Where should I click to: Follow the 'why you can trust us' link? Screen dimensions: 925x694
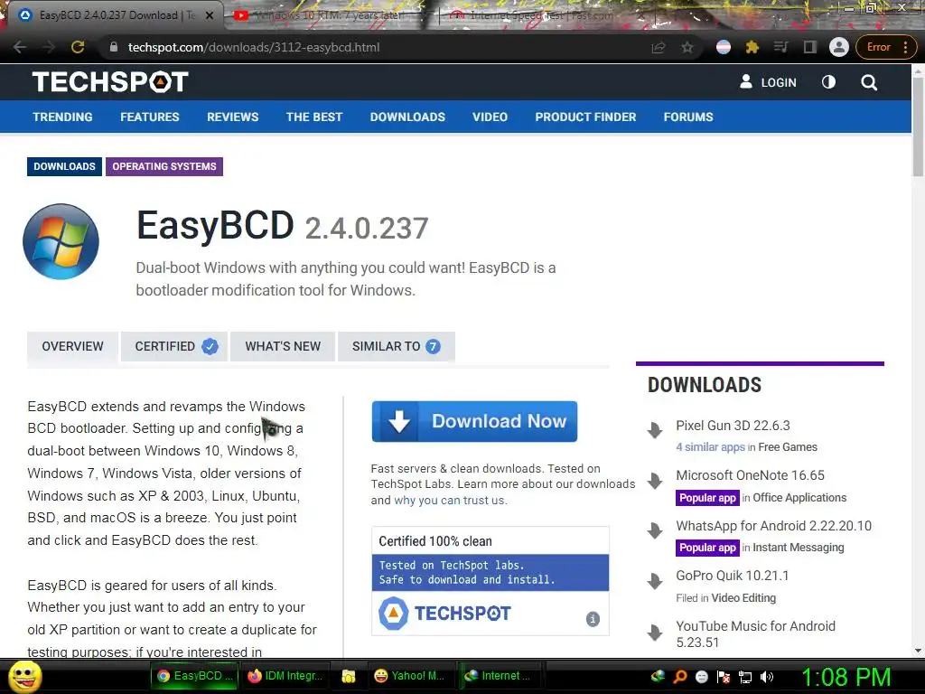(x=450, y=501)
